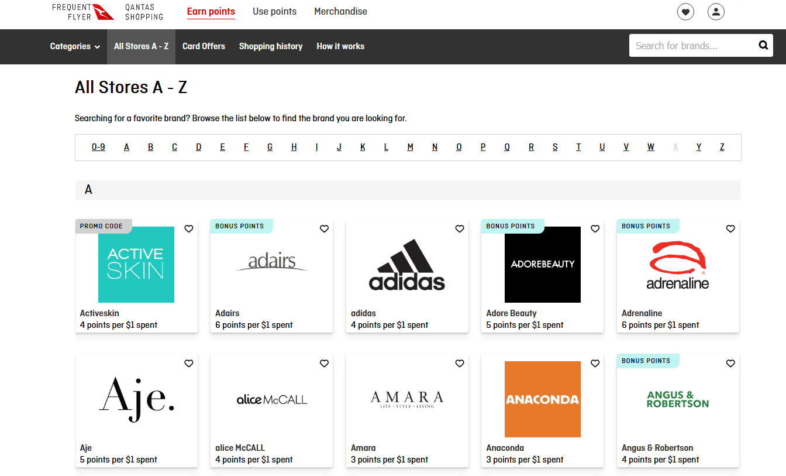Open the Aje logo thumbnail
Image resolution: width=786 pixels, height=476 pixels.
coord(136,399)
